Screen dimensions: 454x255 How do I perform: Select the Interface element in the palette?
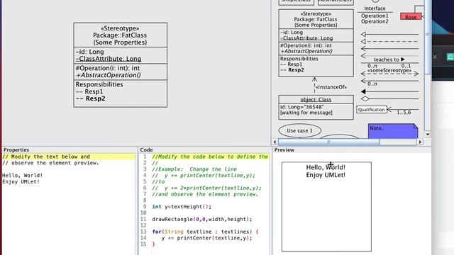point(375,14)
